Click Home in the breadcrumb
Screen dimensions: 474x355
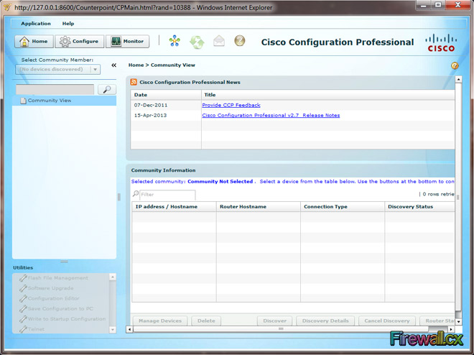click(136, 65)
